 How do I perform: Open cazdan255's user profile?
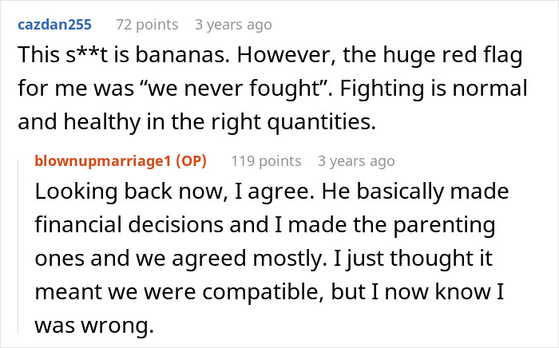click(54, 25)
